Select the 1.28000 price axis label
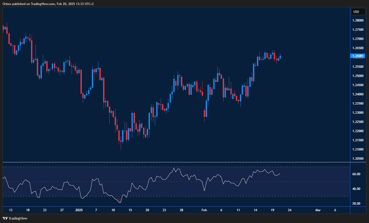 click(358, 20)
